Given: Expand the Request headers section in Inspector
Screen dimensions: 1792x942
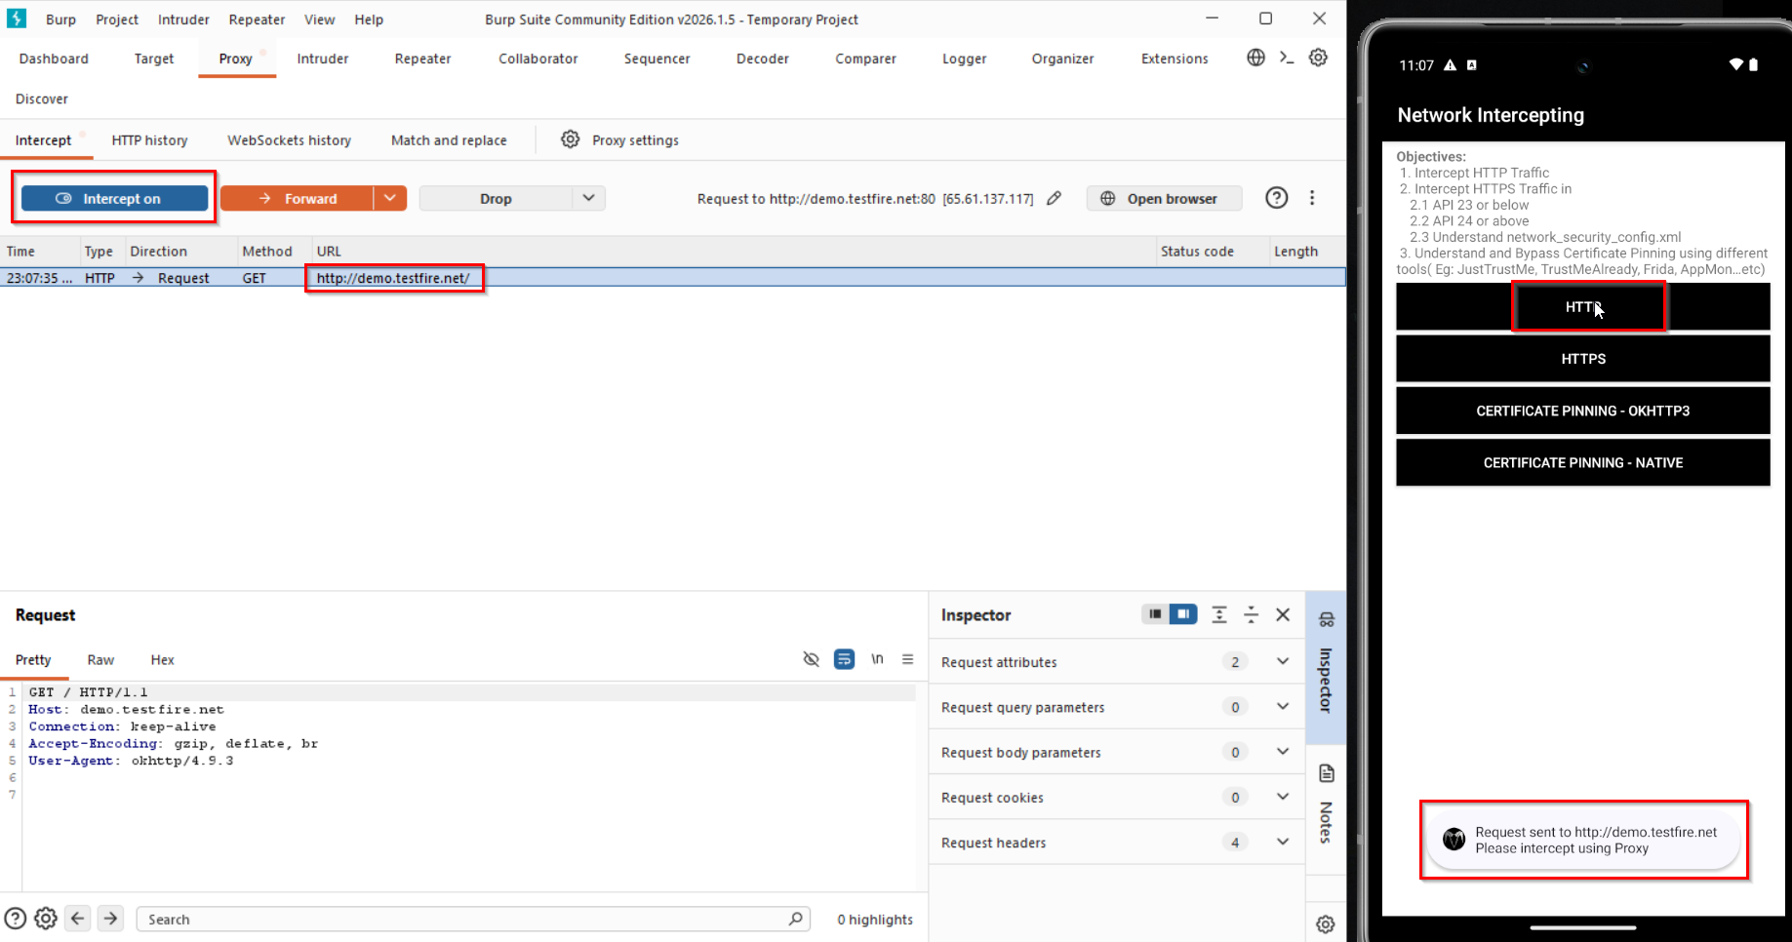Looking at the screenshot, I should [x=1282, y=842].
